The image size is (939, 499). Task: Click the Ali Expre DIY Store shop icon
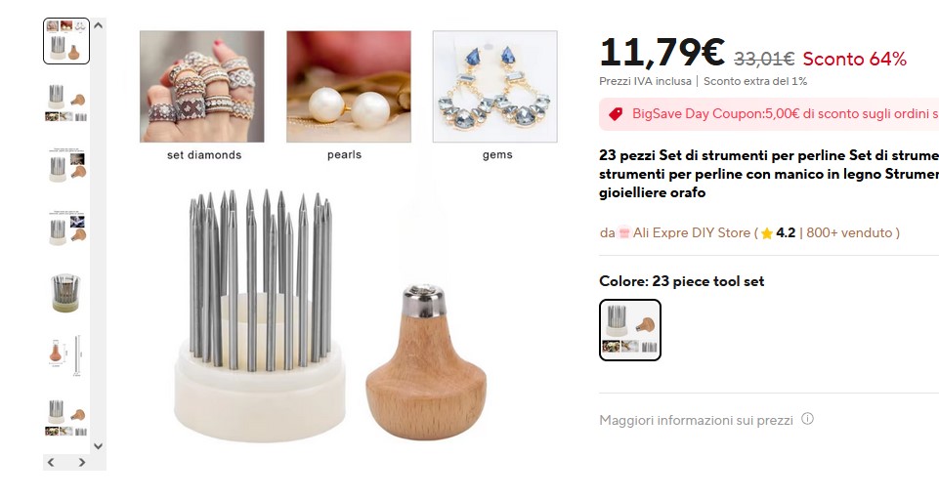[624, 232]
